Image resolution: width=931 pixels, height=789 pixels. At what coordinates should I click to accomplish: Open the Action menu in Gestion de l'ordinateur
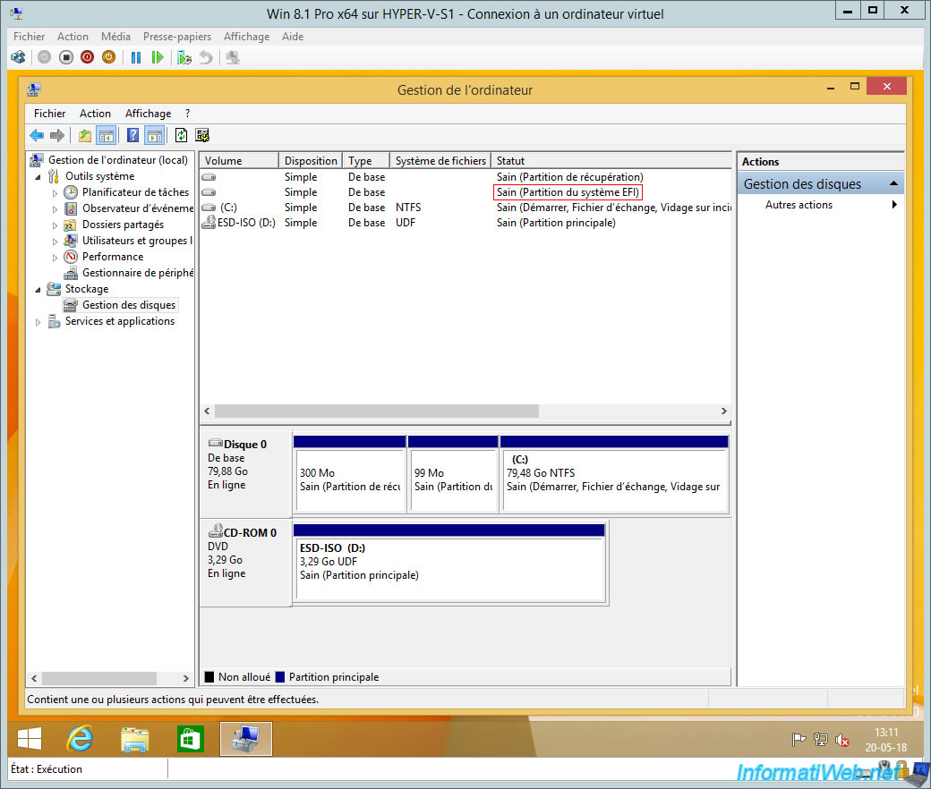(95, 114)
